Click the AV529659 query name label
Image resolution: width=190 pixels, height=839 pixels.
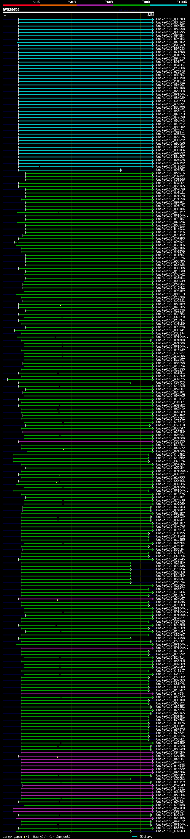pyautogui.click(x=11, y=10)
